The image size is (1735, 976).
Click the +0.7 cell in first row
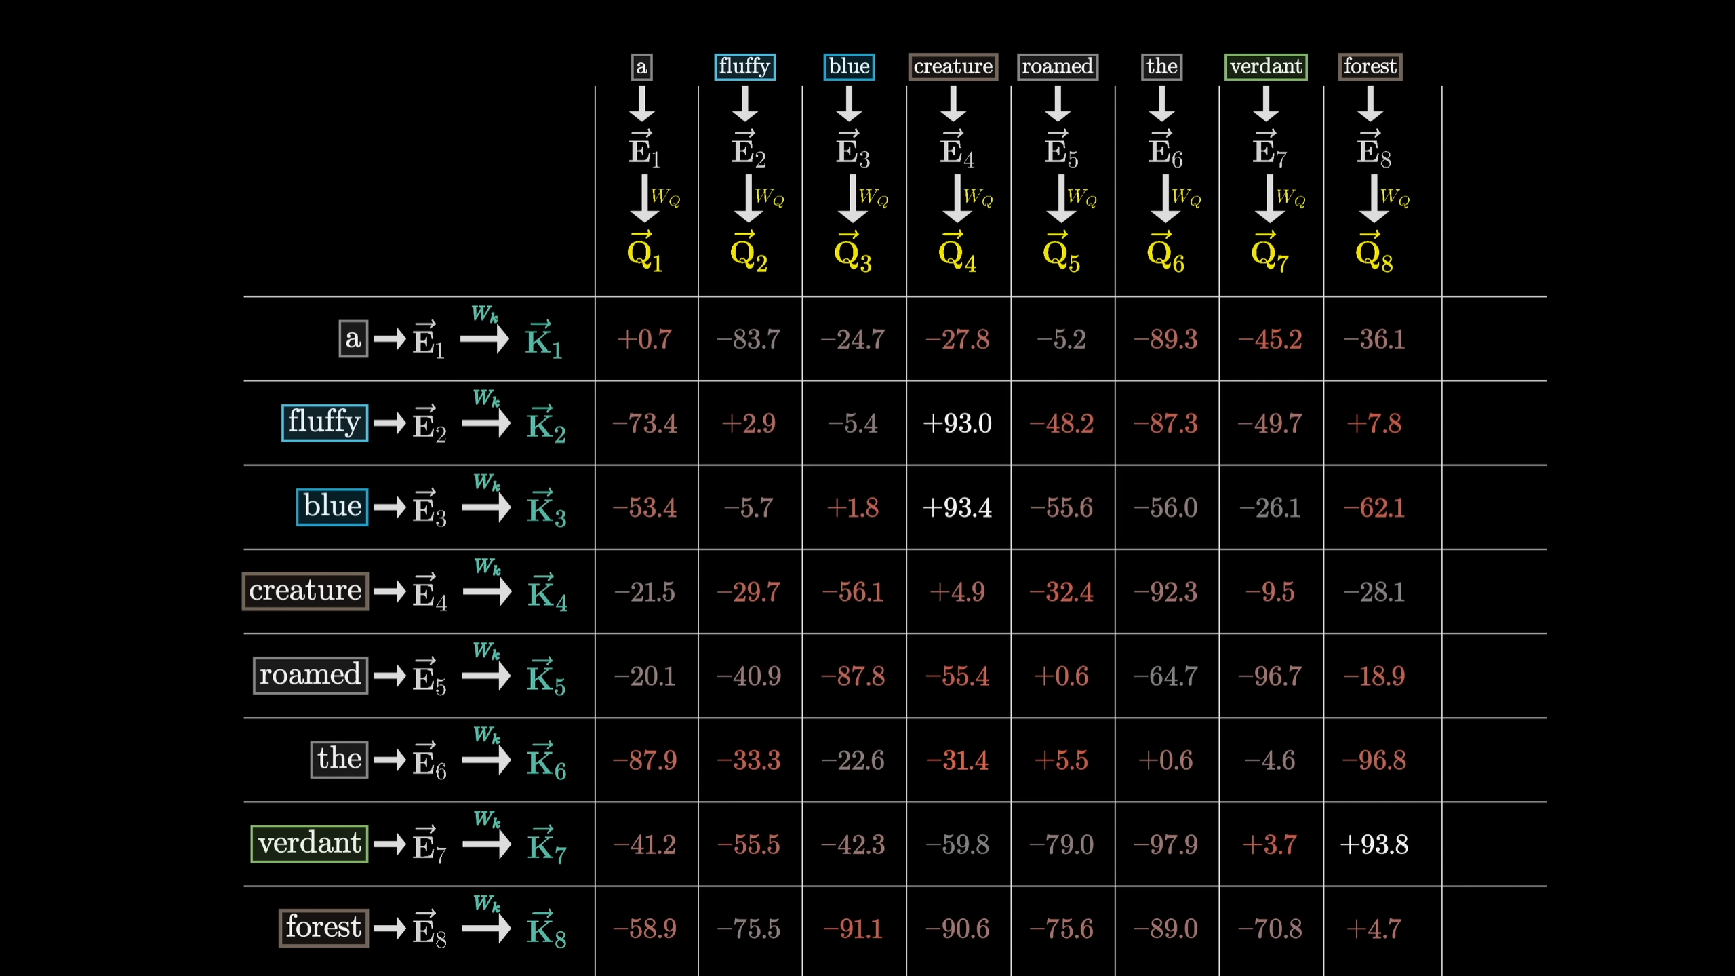pyautogui.click(x=644, y=339)
